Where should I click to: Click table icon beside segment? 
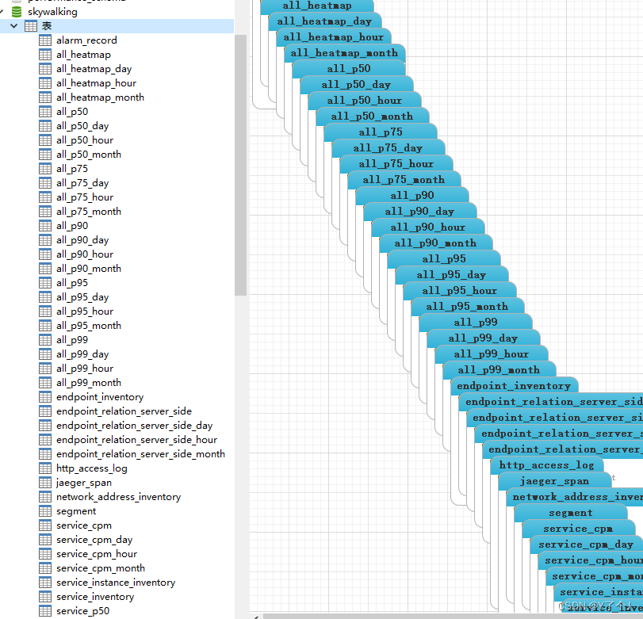pos(45,510)
